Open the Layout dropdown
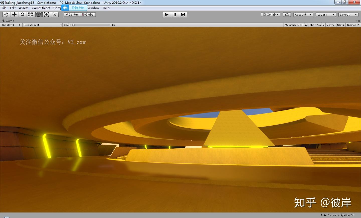This screenshot has height=218, width=361. (348, 15)
